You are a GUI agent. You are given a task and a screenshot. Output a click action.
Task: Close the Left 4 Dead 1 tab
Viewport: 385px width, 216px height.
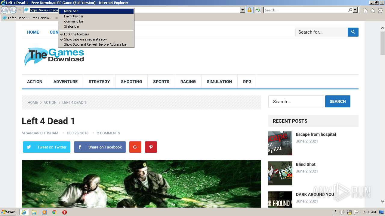pyautogui.click(x=57, y=18)
